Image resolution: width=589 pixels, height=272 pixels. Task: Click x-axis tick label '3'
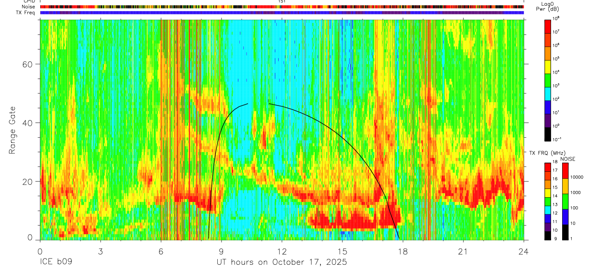[x=101, y=251]
